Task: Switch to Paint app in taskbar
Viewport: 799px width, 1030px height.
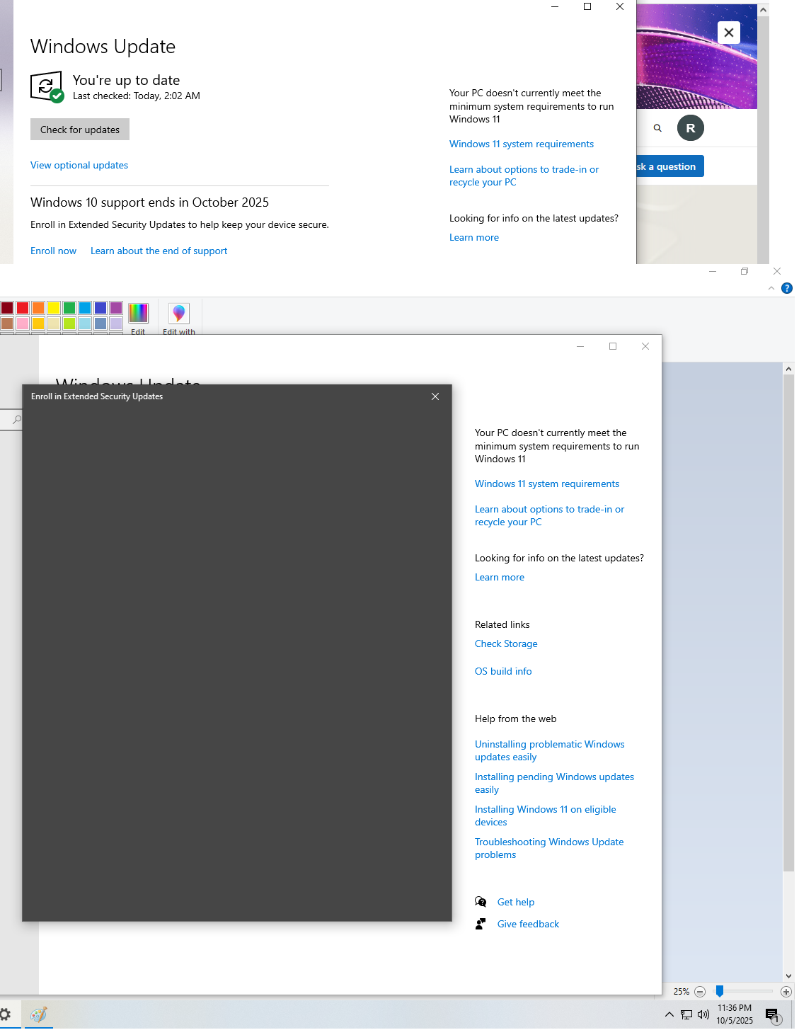Action: 39,1014
